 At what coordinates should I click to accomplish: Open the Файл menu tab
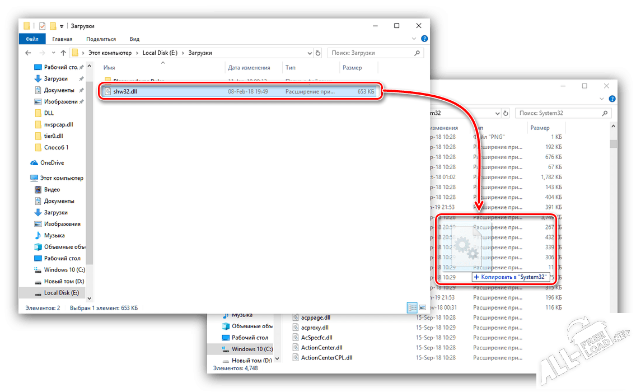click(x=32, y=39)
